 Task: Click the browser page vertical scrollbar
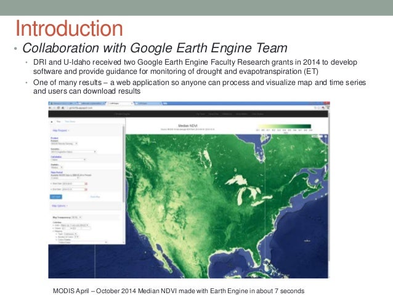(329, 188)
